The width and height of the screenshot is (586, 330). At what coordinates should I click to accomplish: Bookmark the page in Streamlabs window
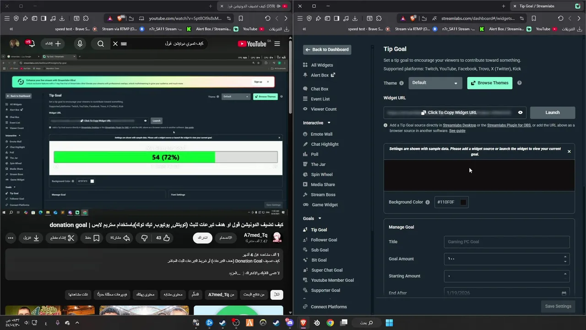click(x=534, y=18)
